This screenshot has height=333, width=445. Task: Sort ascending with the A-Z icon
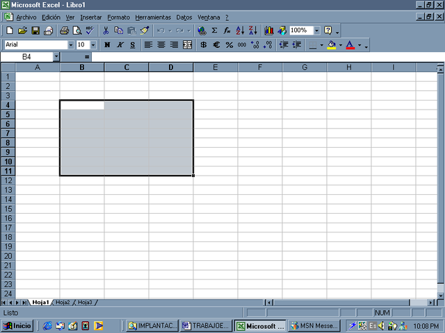point(240,31)
